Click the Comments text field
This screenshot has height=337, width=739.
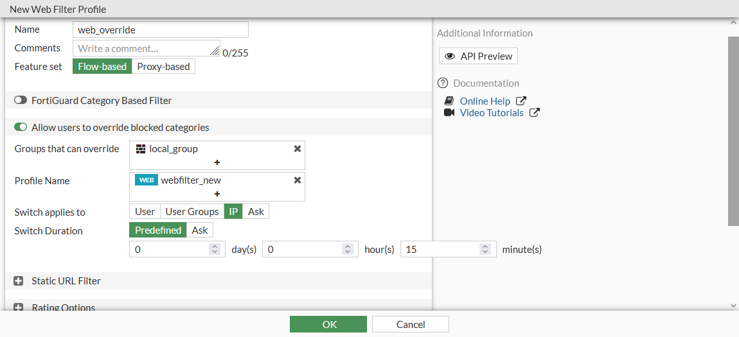(146, 48)
